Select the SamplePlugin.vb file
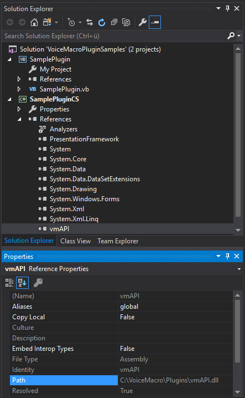Viewport: 245px width, 398px height. click(64, 89)
